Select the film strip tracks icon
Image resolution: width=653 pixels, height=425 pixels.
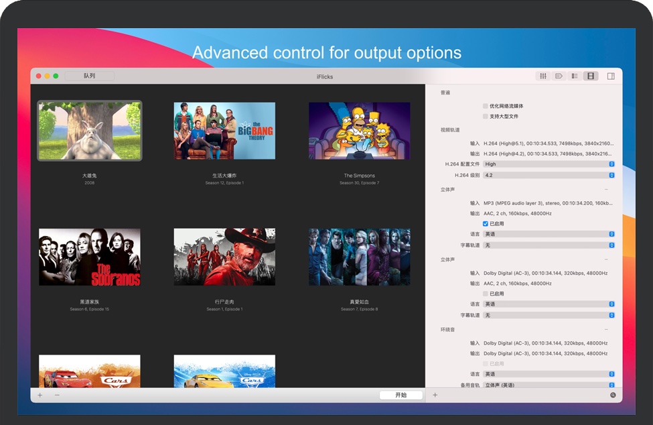590,76
